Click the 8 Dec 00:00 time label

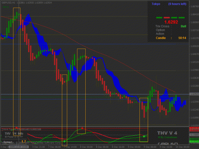(x=86, y=147)
